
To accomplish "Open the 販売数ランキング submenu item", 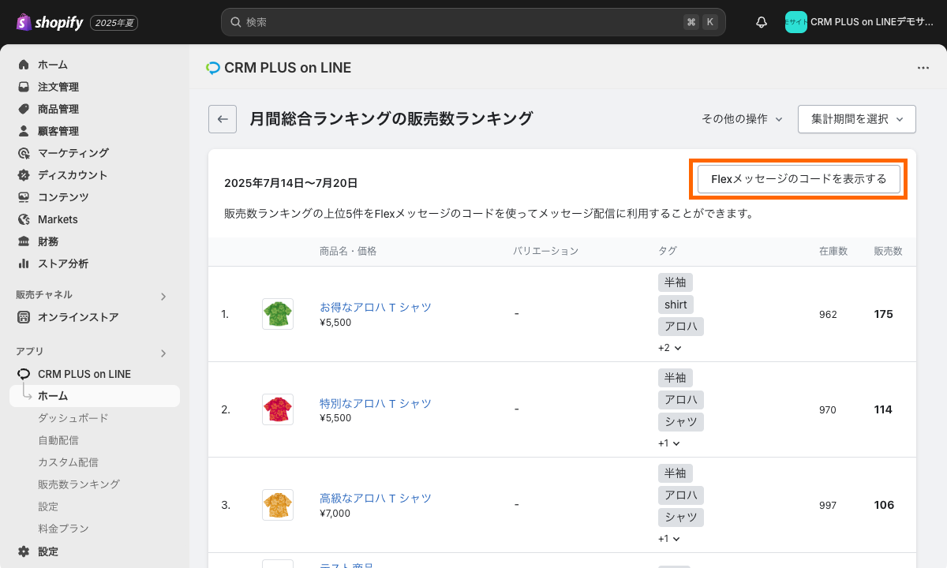I will coord(79,484).
